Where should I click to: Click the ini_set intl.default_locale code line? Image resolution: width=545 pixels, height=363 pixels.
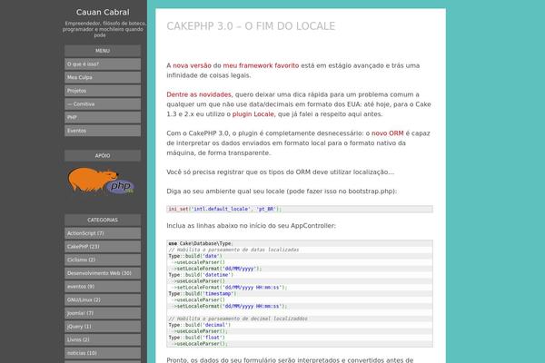(x=300, y=209)
